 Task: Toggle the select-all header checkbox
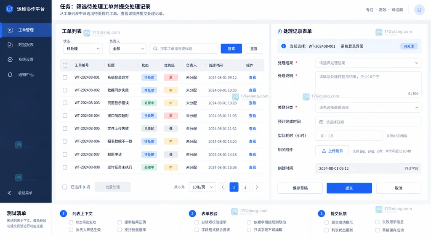(x=65, y=65)
